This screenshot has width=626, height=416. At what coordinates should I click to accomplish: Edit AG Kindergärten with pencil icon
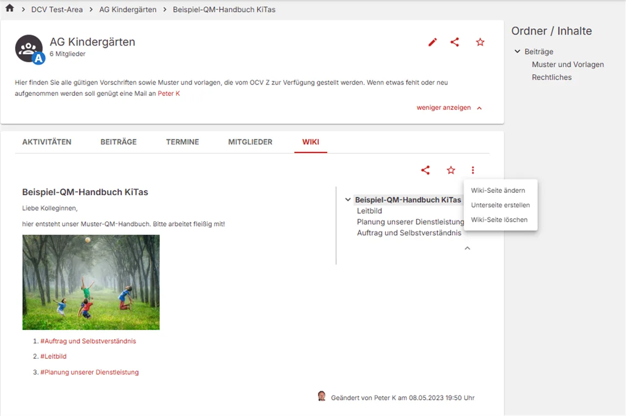pos(432,43)
